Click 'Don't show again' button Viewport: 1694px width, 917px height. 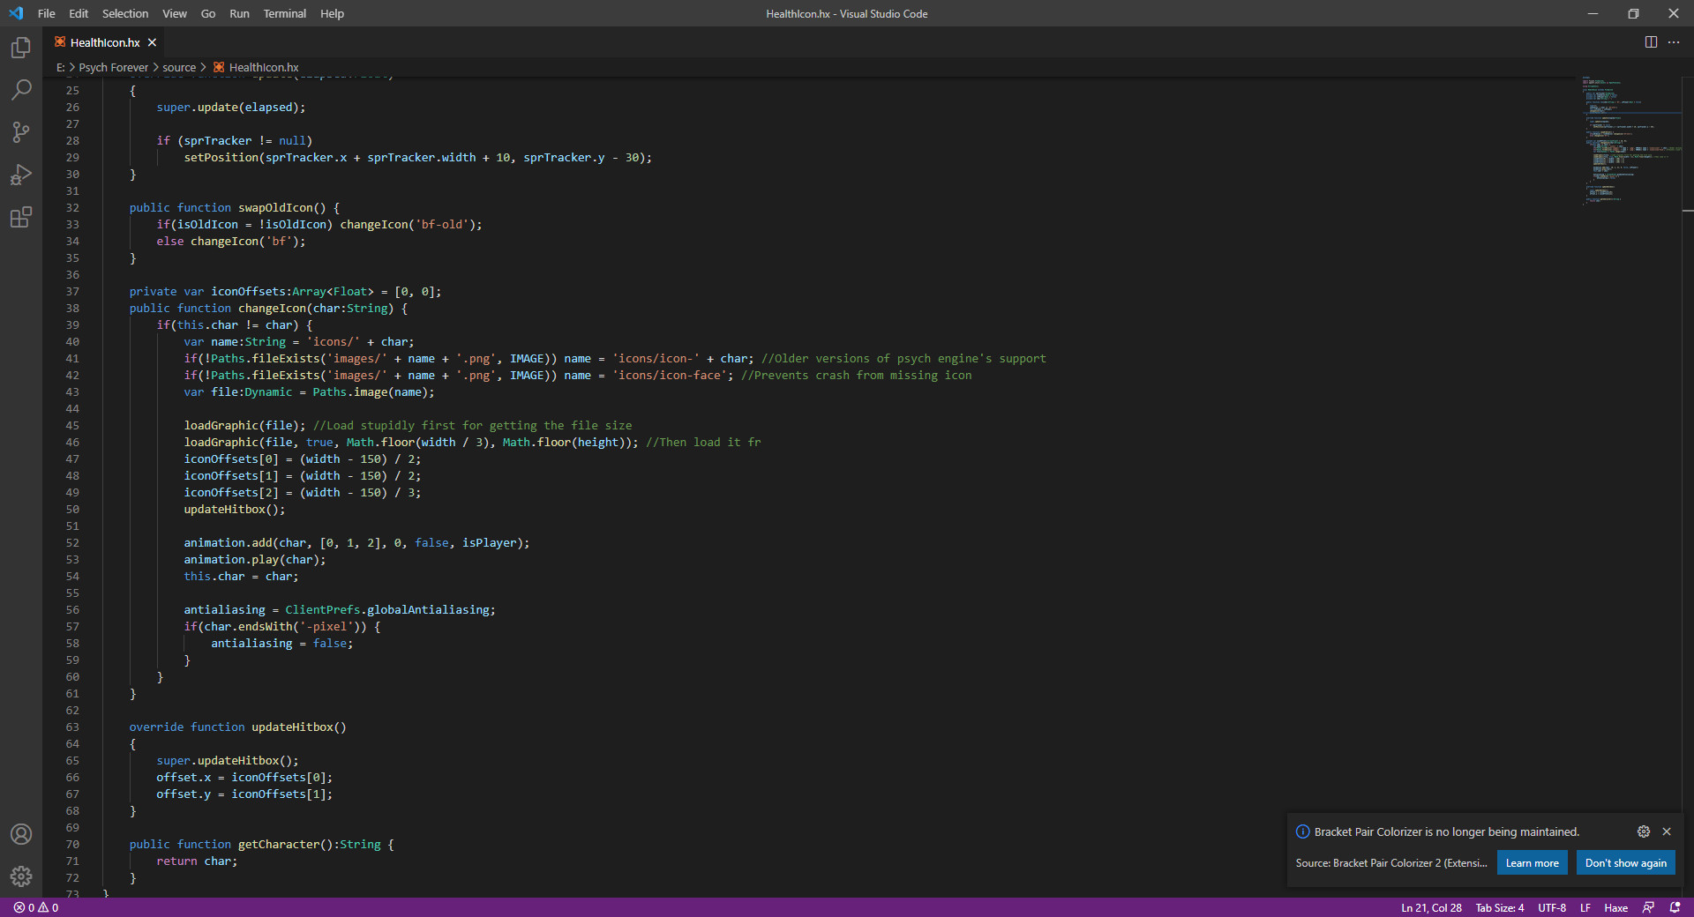pos(1625,863)
